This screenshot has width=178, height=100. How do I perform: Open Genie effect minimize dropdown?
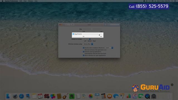[x=88, y=44]
